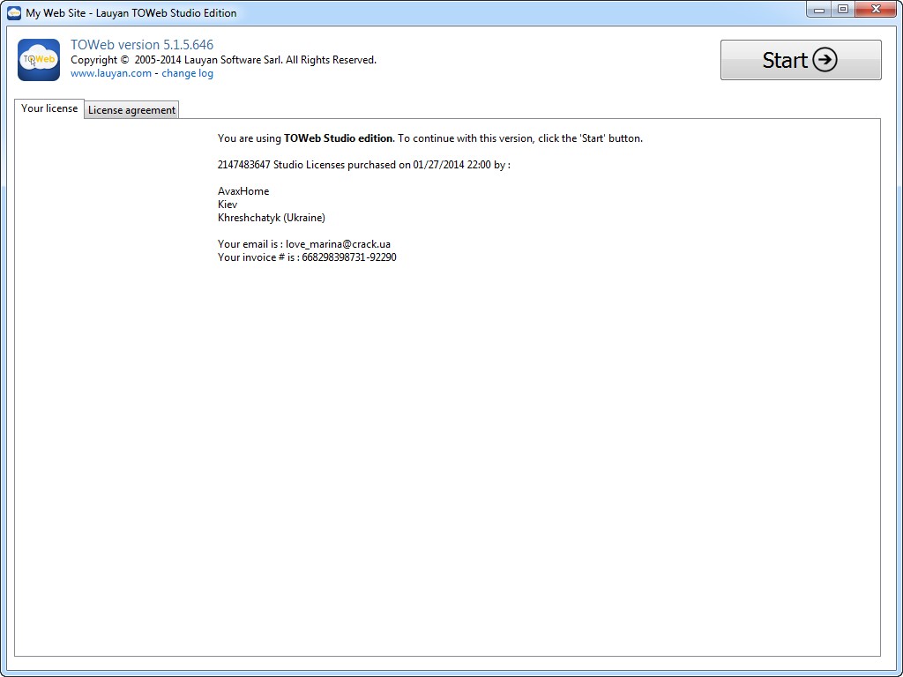Select the Your license tab
Image resolution: width=903 pixels, height=677 pixels.
tap(49, 108)
